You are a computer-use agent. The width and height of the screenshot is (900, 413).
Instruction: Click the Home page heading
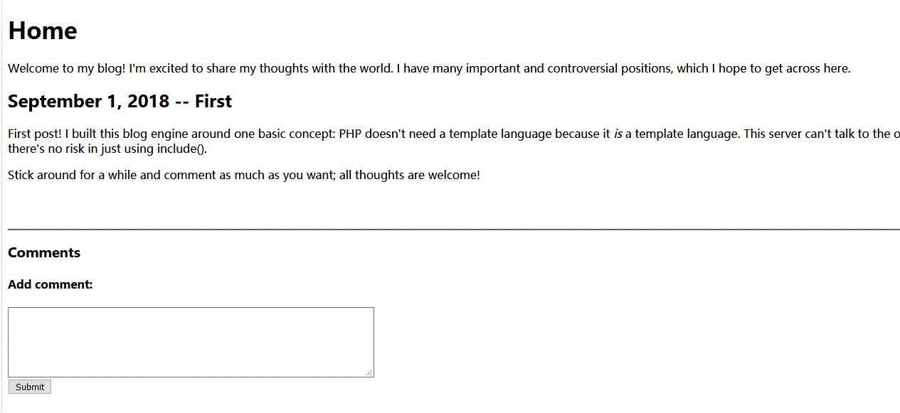(43, 31)
